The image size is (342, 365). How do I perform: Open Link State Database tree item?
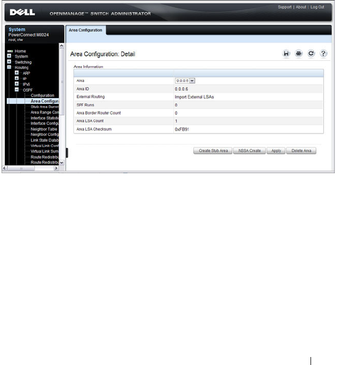point(44,140)
